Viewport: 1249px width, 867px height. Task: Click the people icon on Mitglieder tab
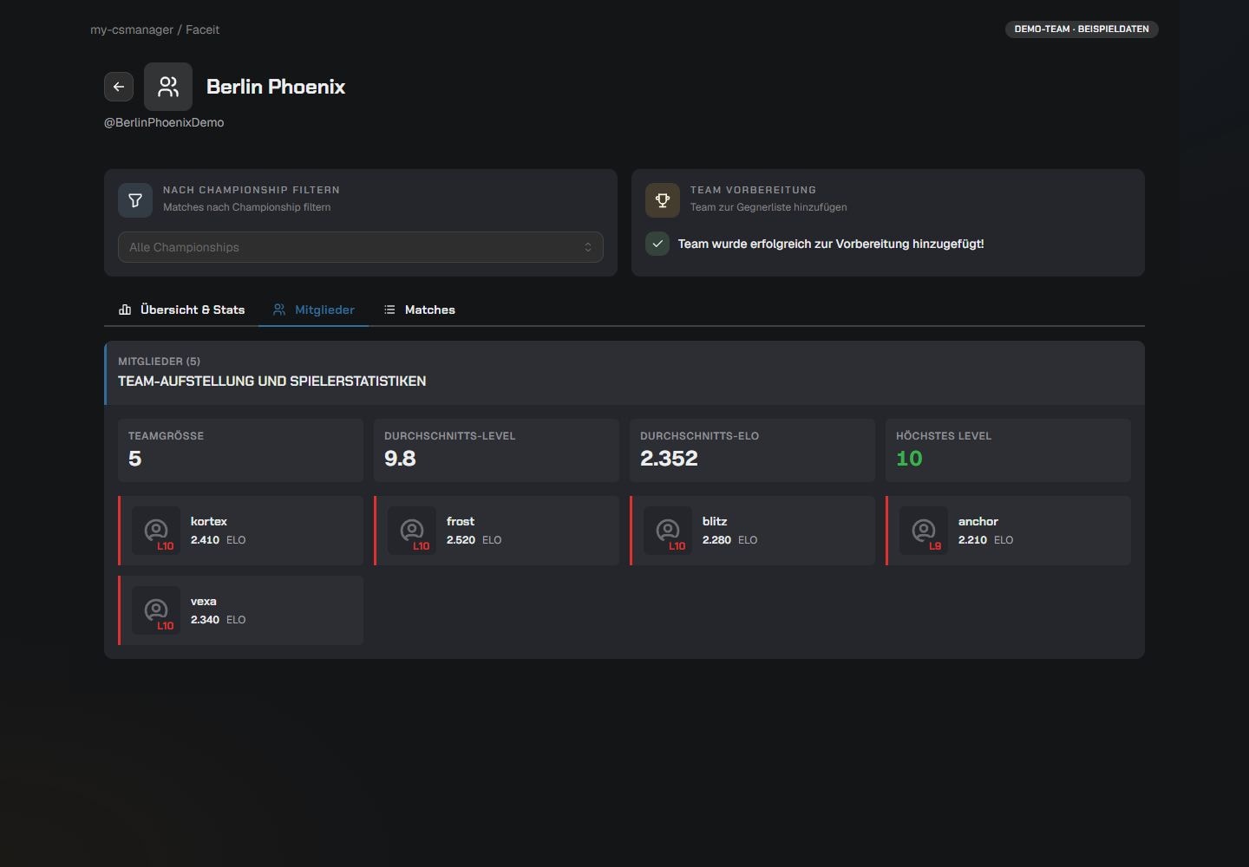(x=279, y=310)
